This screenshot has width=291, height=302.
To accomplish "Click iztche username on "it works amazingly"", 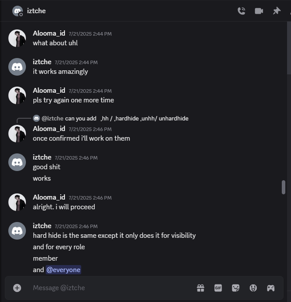I will coord(42,62).
